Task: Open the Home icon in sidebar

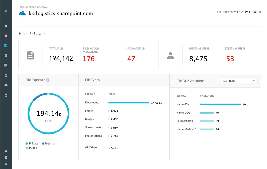Action: point(6,25)
